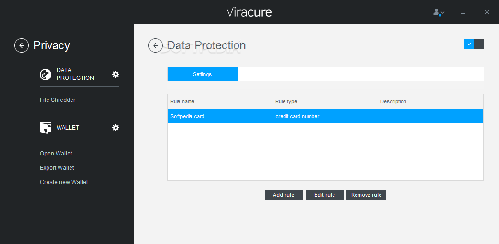Click the Privacy back arrow icon
The image size is (499, 244).
(22, 45)
